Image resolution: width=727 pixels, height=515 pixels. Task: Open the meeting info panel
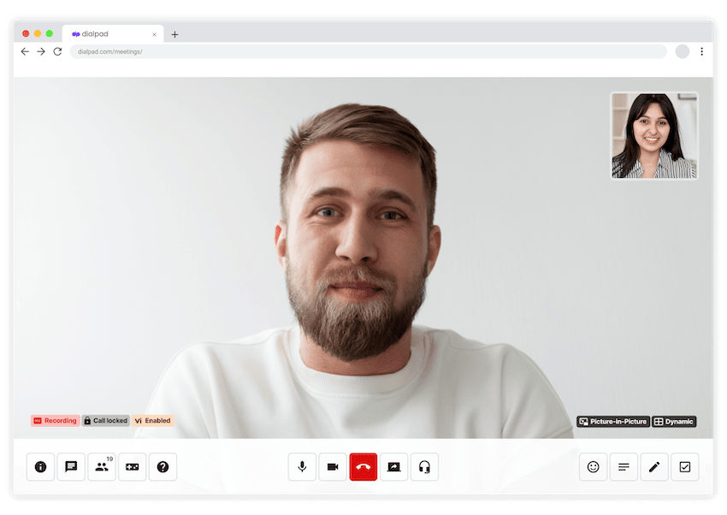tap(40, 466)
